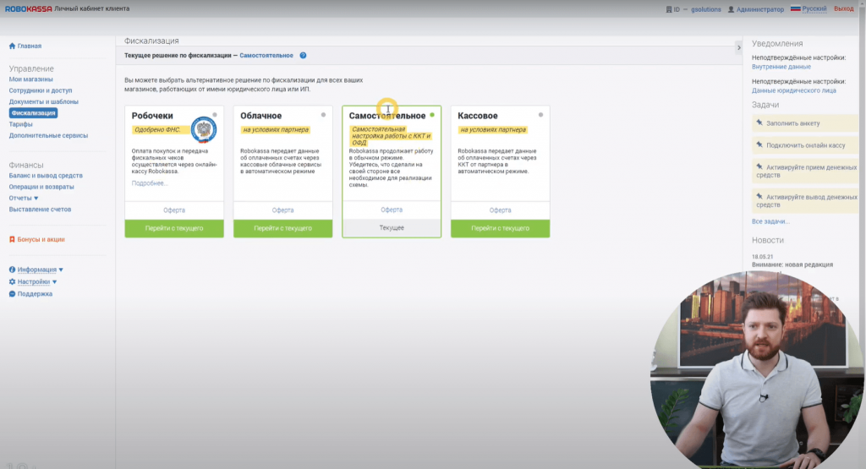The width and height of the screenshot is (866, 469).
Task: Click the gear icon beside Настройки
Action: (12, 281)
